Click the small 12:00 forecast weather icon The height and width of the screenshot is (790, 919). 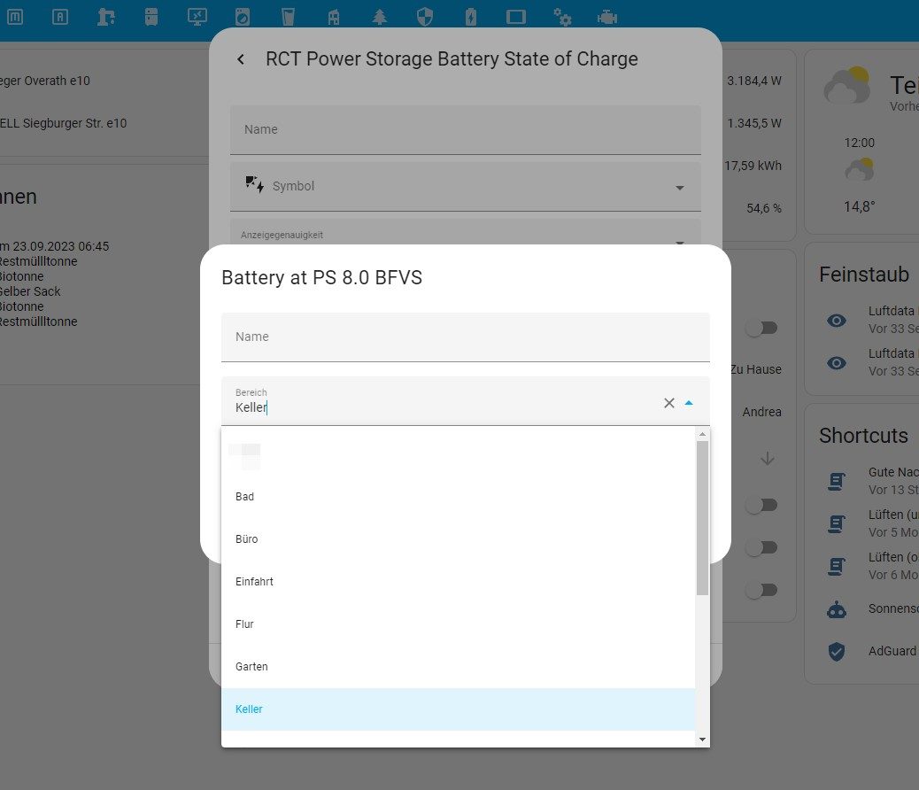coord(859,170)
